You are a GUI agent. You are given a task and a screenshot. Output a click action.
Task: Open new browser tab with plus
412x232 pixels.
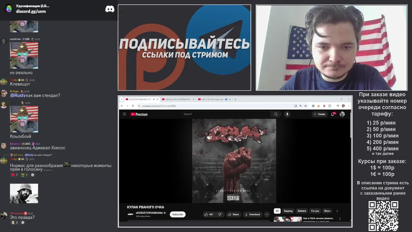coord(235,99)
